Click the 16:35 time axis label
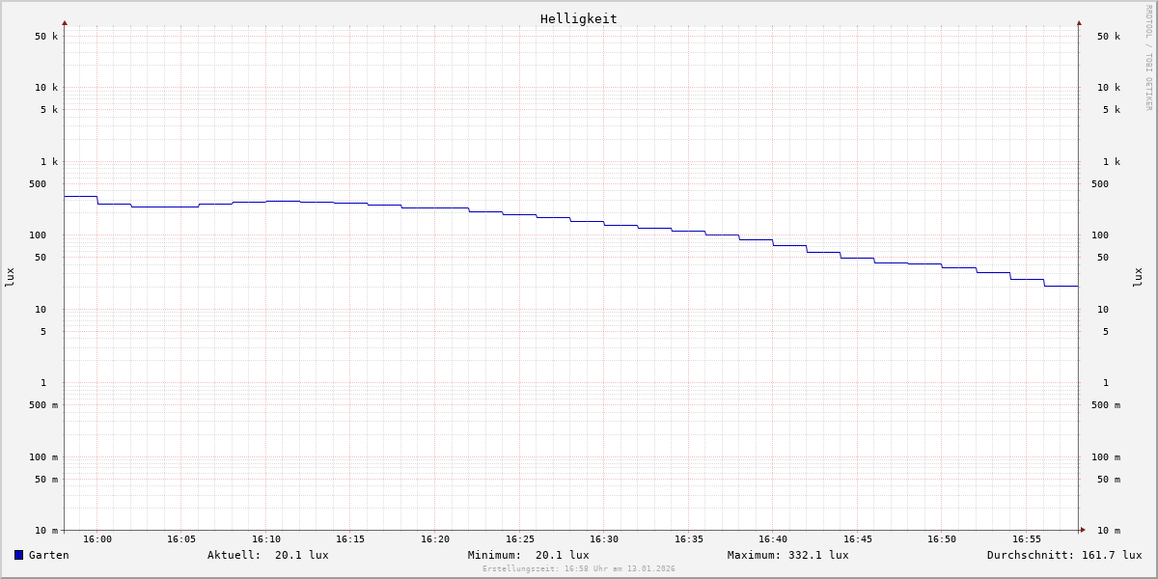 689,539
